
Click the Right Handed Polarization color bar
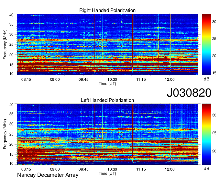pos(206,44)
